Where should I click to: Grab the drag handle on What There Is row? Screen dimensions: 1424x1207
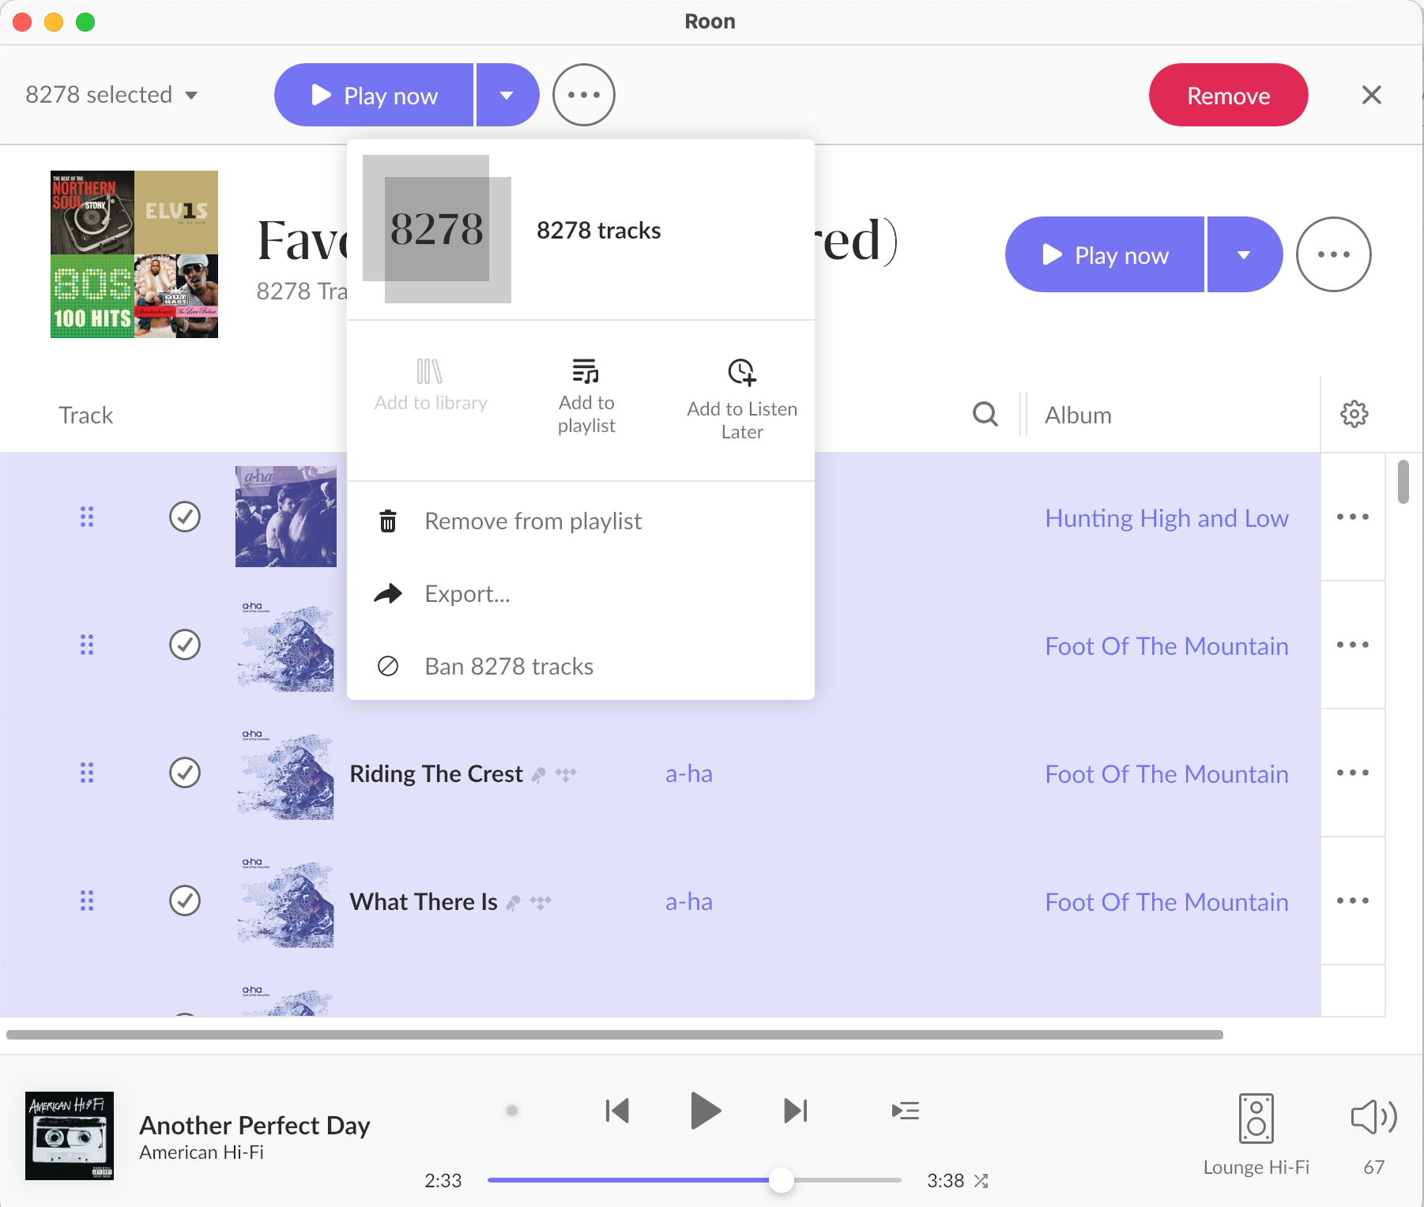click(x=87, y=901)
